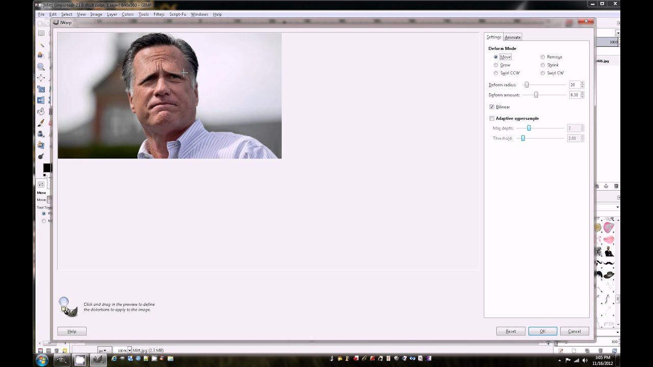
Task: Click the taskbar clock showing 3:05 PM
Action: pyautogui.click(x=603, y=360)
